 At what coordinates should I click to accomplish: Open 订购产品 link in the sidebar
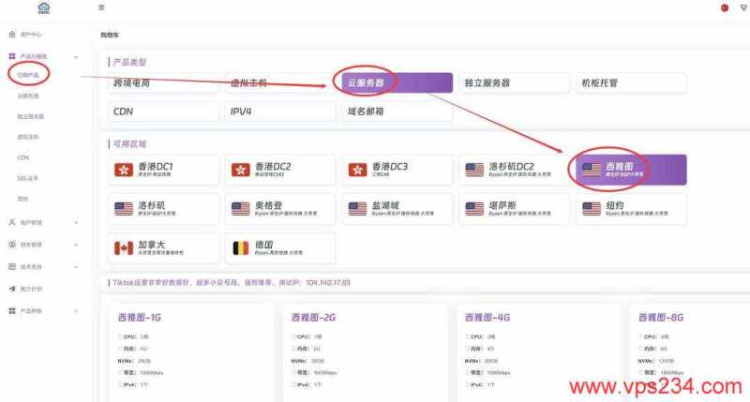pyautogui.click(x=28, y=73)
